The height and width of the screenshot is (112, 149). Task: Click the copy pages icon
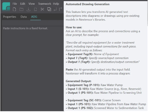pos(36,9)
